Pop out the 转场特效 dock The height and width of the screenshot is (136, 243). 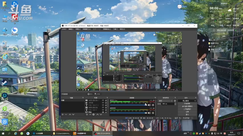[x=175, y=98]
